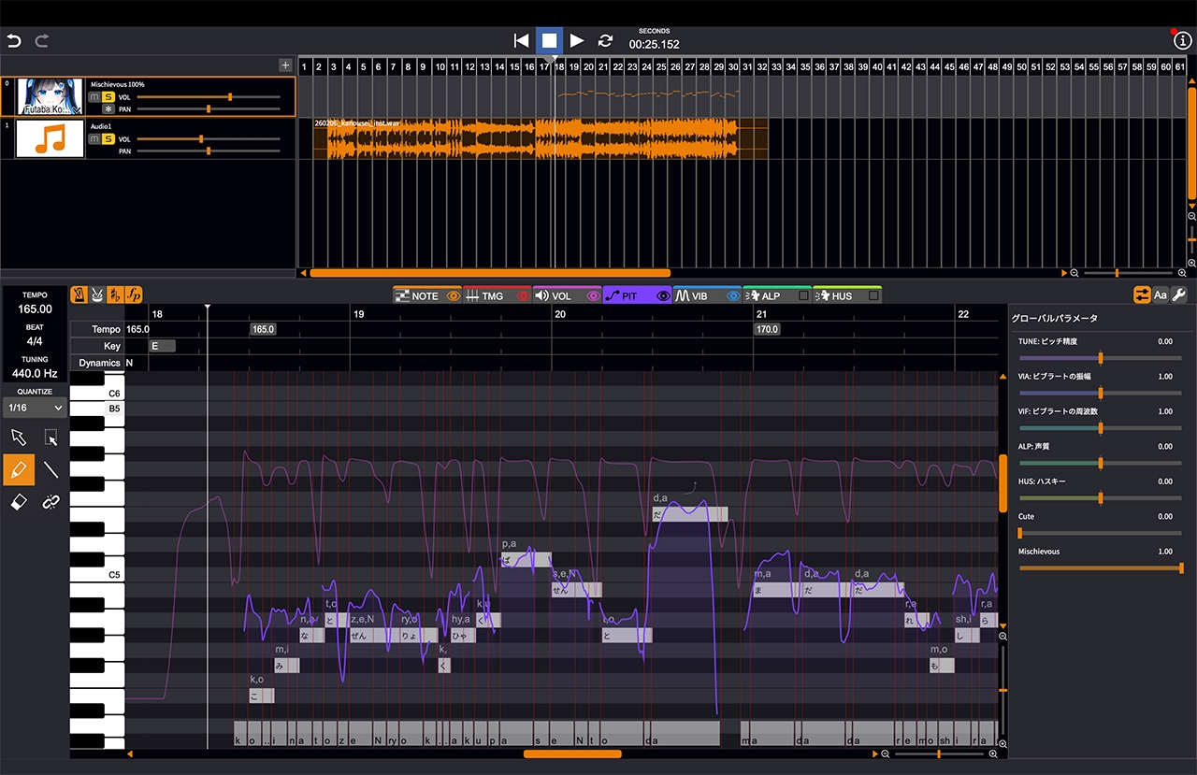The height and width of the screenshot is (775, 1197).
Task: Open the Quantize 1/16 dropdown
Action: click(x=35, y=408)
